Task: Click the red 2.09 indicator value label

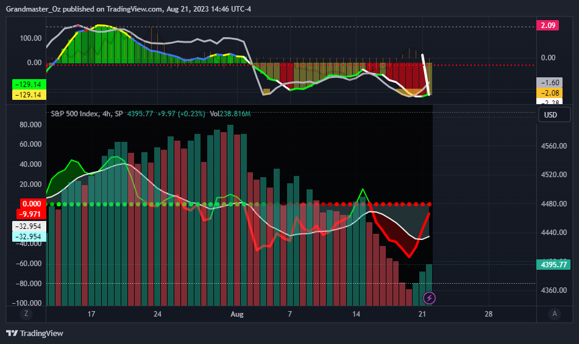Action: 548,26
